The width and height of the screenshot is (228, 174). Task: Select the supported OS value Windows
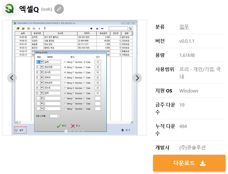[189, 91]
